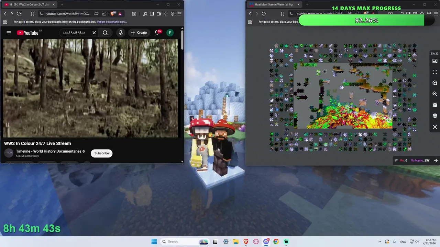Image resolution: width=440 pixels, height=247 pixels.
Task: Reload the puzzle page
Action: click(x=264, y=14)
